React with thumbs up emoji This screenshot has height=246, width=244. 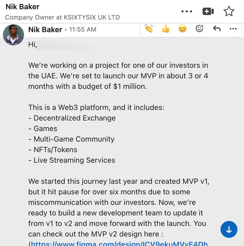click(x=166, y=29)
